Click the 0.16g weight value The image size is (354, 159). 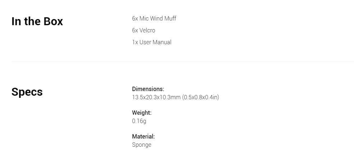click(x=139, y=121)
